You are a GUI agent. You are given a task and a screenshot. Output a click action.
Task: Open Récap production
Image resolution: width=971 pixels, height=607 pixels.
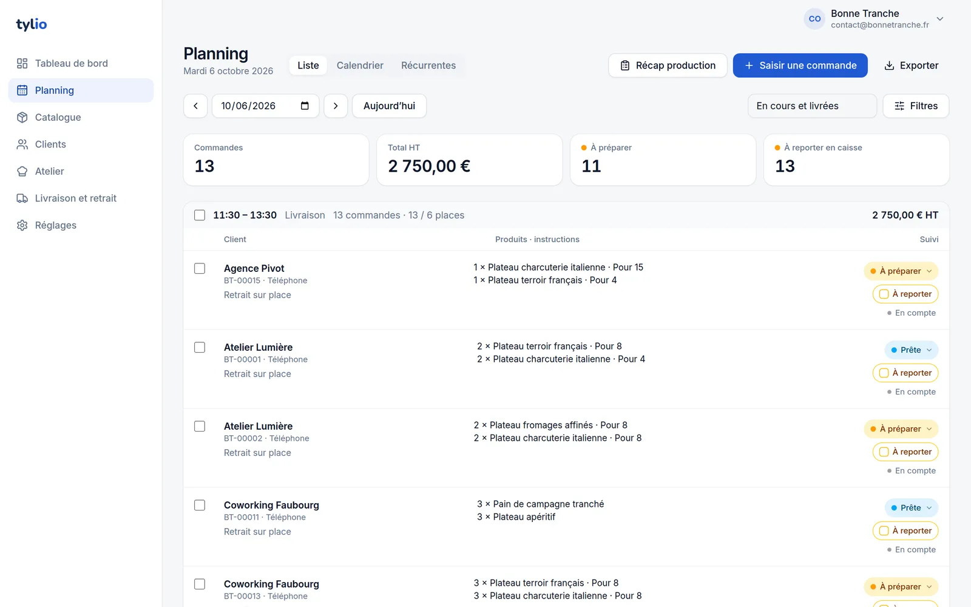pos(668,66)
